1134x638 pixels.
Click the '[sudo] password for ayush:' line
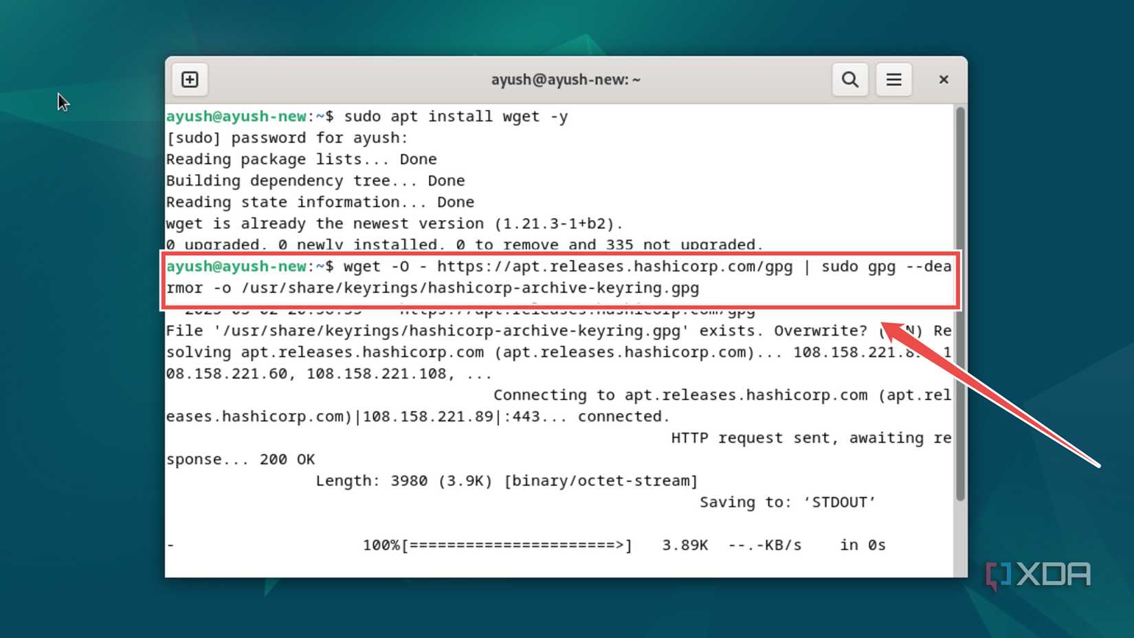point(287,137)
